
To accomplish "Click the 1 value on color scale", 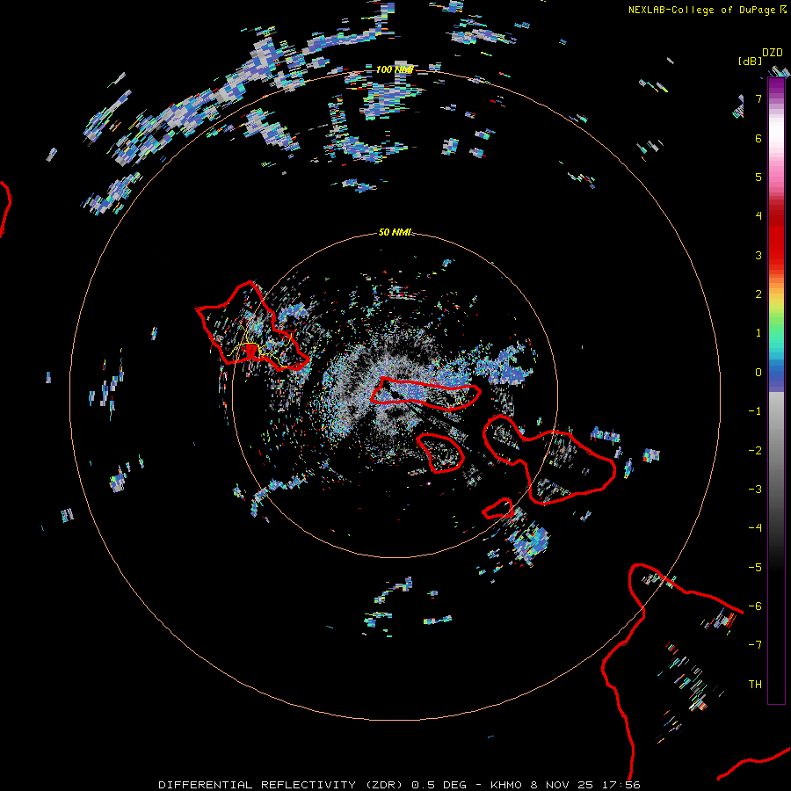I will [758, 333].
